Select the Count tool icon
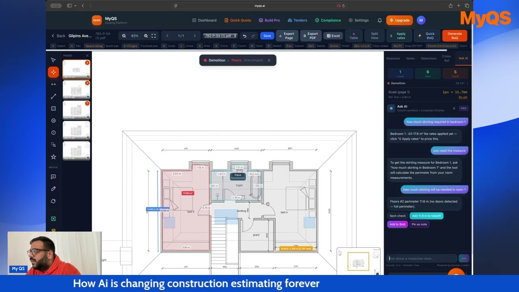The height and width of the screenshot is (292, 519). coord(53,133)
